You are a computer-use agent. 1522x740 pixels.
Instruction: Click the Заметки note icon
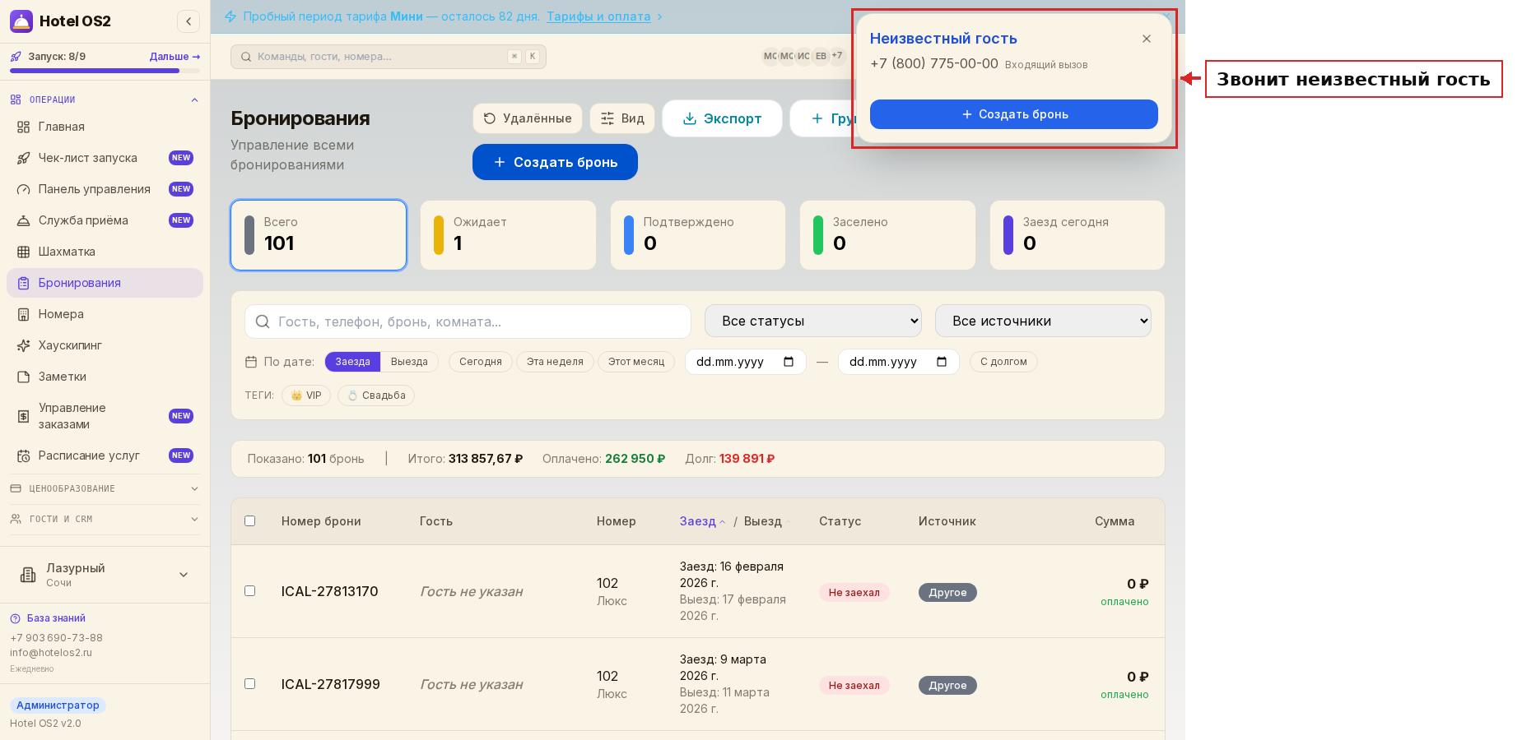pos(24,377)
